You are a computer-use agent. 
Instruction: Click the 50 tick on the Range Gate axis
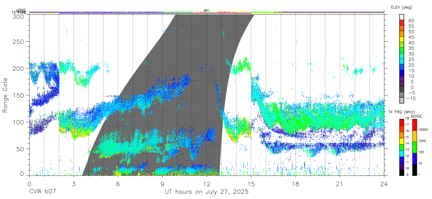pos(20,149)
